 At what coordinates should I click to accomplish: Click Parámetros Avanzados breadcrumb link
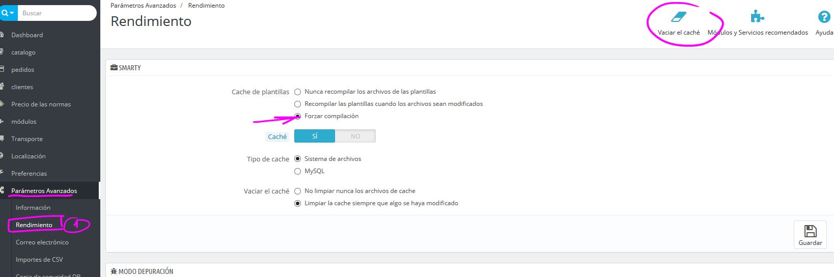tap(143, 6)
